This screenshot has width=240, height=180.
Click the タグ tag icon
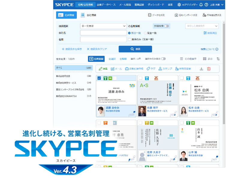click(148, 69)
